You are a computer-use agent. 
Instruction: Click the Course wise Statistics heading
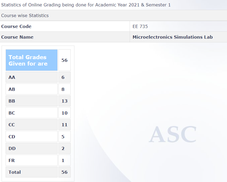click(25, 15)
